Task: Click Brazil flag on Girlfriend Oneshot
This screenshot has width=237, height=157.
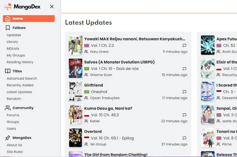Action: (87, 92)
